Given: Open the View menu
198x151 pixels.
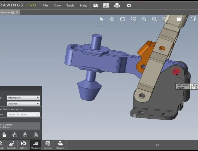Looking at the screenshot, I should point(57,5).
